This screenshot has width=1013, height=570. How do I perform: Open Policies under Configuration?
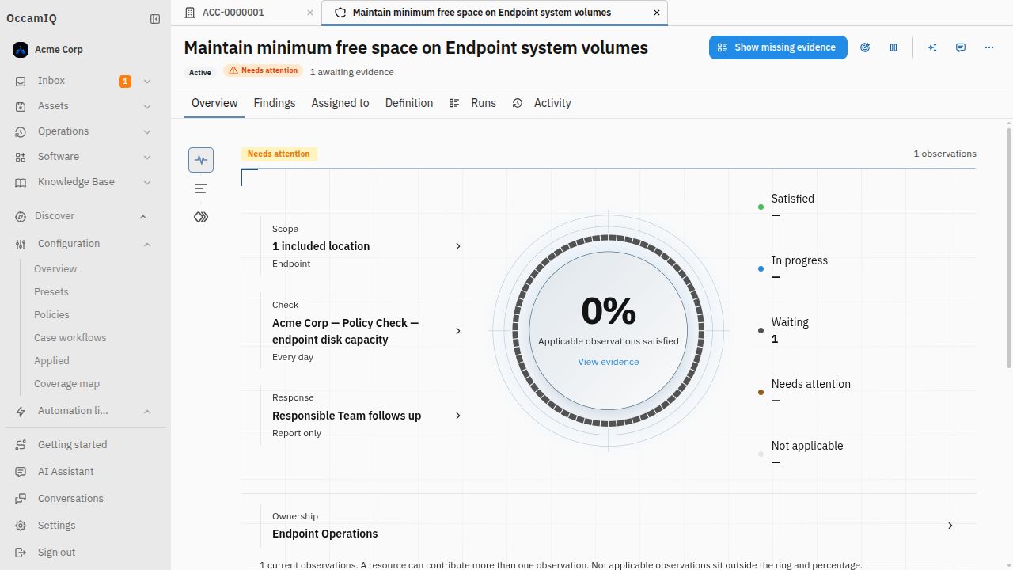tap(51, 315)
